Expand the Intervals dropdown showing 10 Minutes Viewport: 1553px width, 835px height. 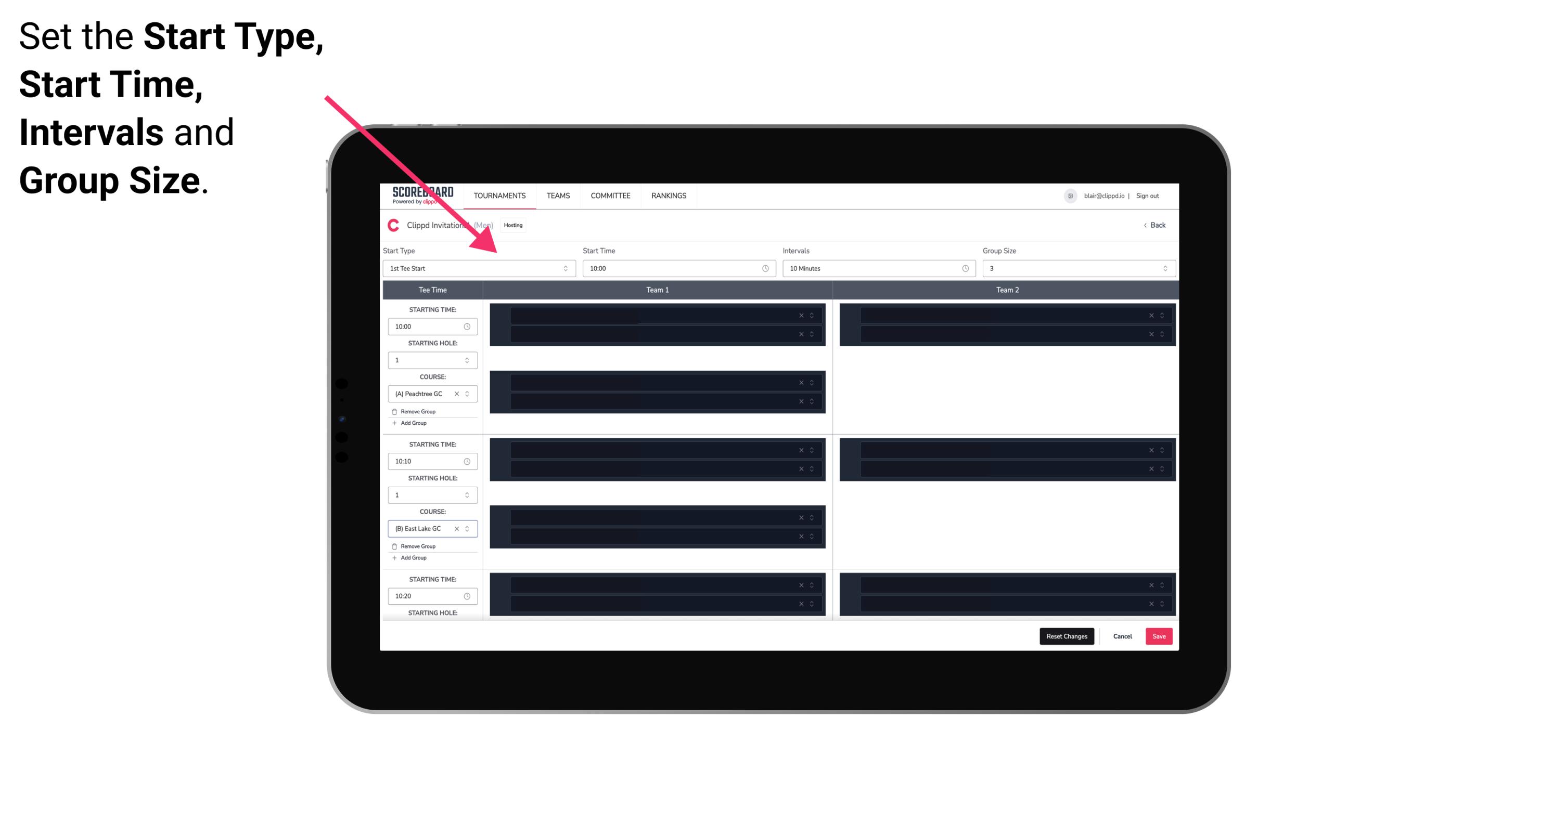point(874,268)
